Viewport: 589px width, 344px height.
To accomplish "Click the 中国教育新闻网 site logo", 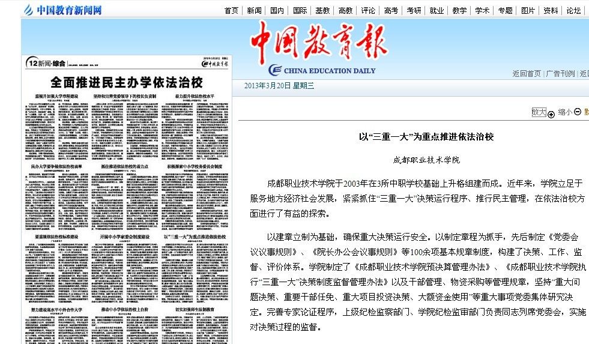I will [x=62, y=10].
